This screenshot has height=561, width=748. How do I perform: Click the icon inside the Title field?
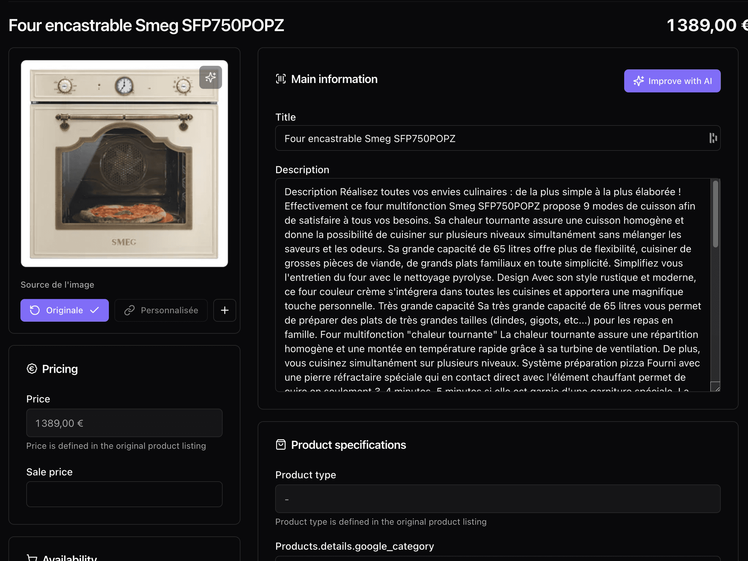click(x=713, y=138)
